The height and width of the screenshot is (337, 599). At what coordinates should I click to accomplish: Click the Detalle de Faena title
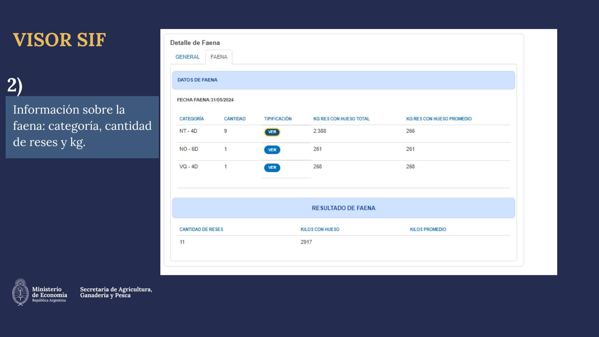(x=195, y=43)
